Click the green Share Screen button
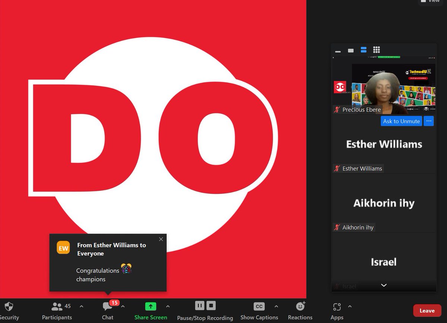The width and height of the screenshot is (447, 323). (x=150, y=311)
